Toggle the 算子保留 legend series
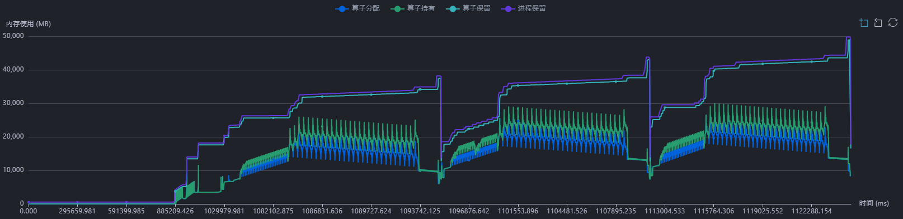 (468, 8)
